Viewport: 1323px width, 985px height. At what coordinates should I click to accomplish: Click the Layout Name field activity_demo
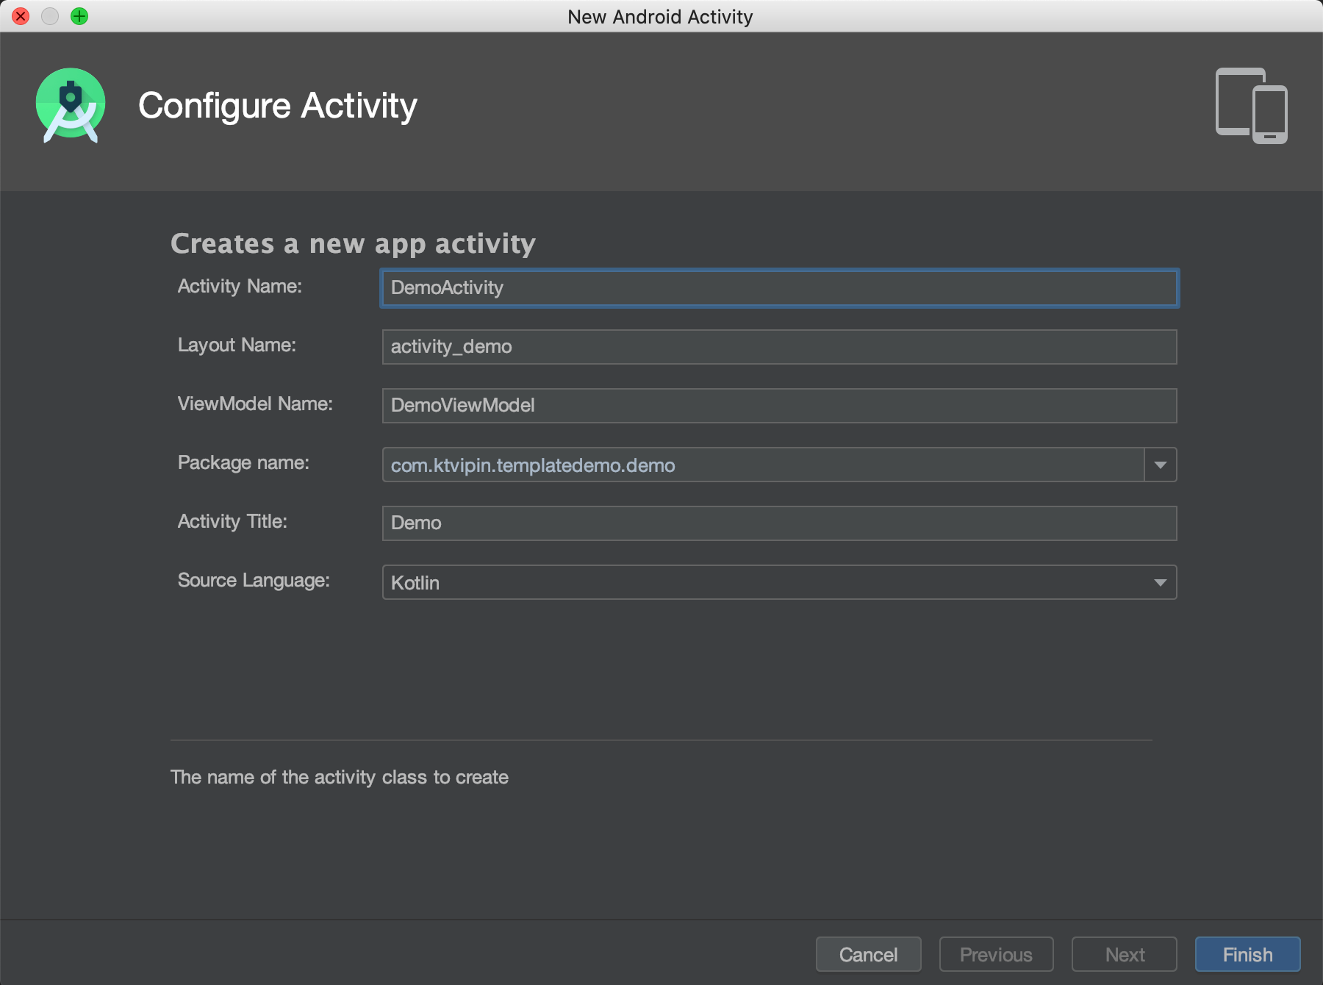[779, 347]
